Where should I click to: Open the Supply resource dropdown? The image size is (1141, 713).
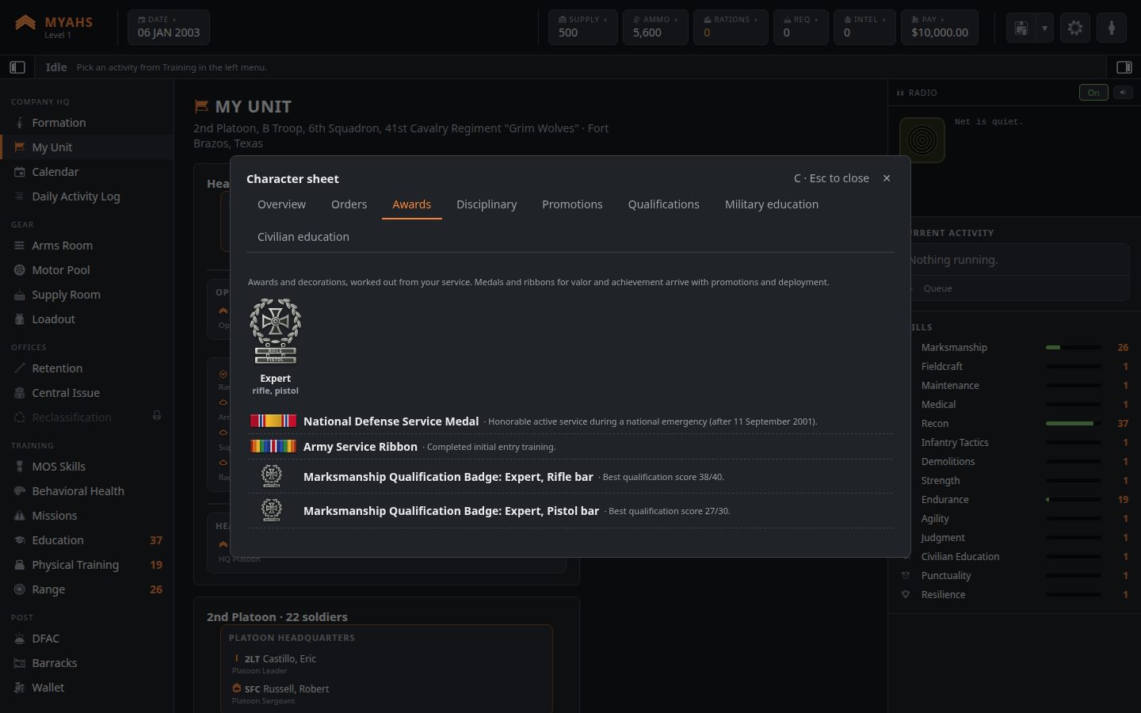[582, 27]
